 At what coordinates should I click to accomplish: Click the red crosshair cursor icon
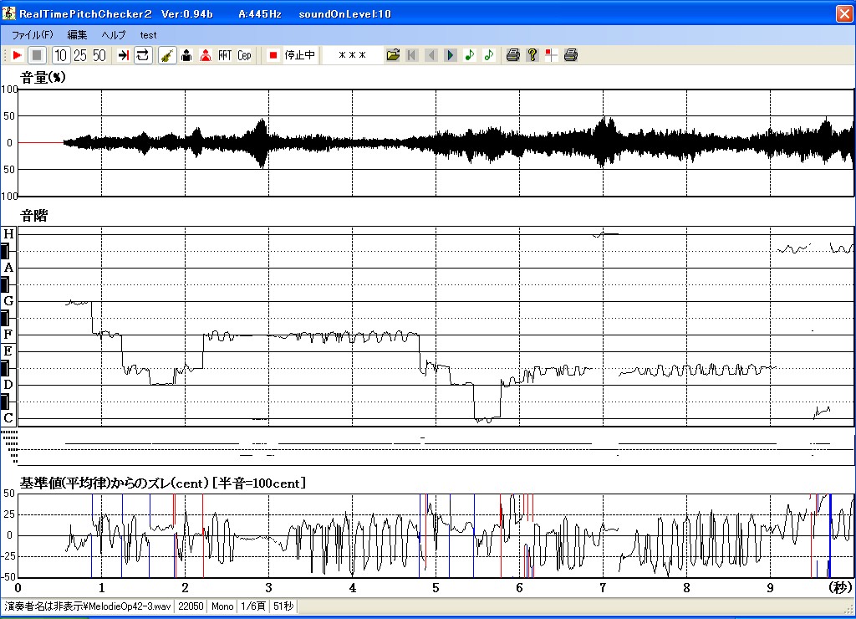click(552, 55)
